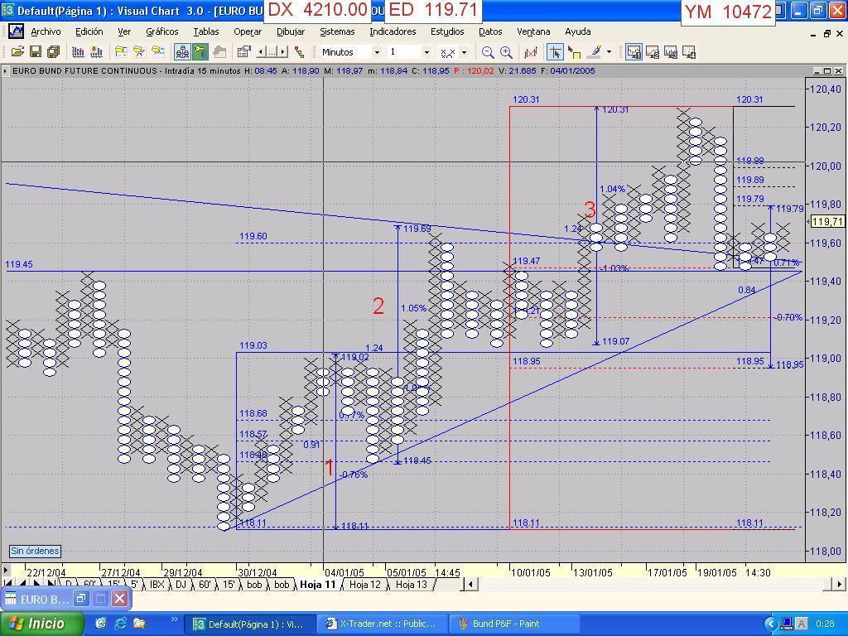Click the open folder icon in toolbar
Screen dimensions: 848x636
17,52
